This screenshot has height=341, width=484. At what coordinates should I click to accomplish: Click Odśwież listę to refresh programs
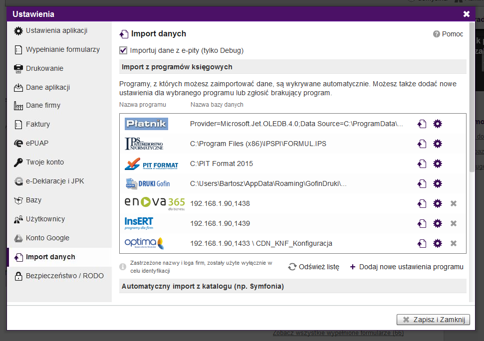[314, 267]
